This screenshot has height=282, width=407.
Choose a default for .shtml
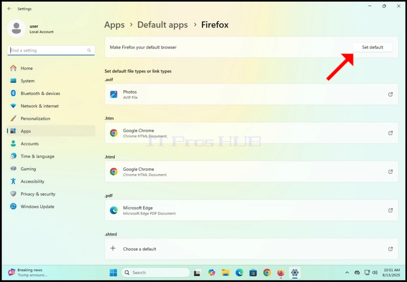click(x=251, y=248)
